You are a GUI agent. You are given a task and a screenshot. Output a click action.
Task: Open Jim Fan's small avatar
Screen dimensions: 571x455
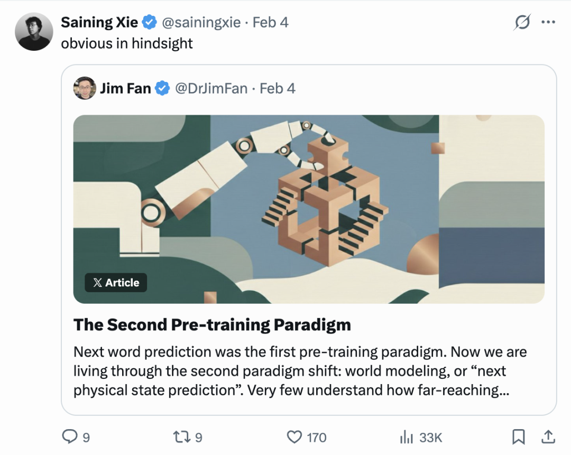(x=84, y=88)
